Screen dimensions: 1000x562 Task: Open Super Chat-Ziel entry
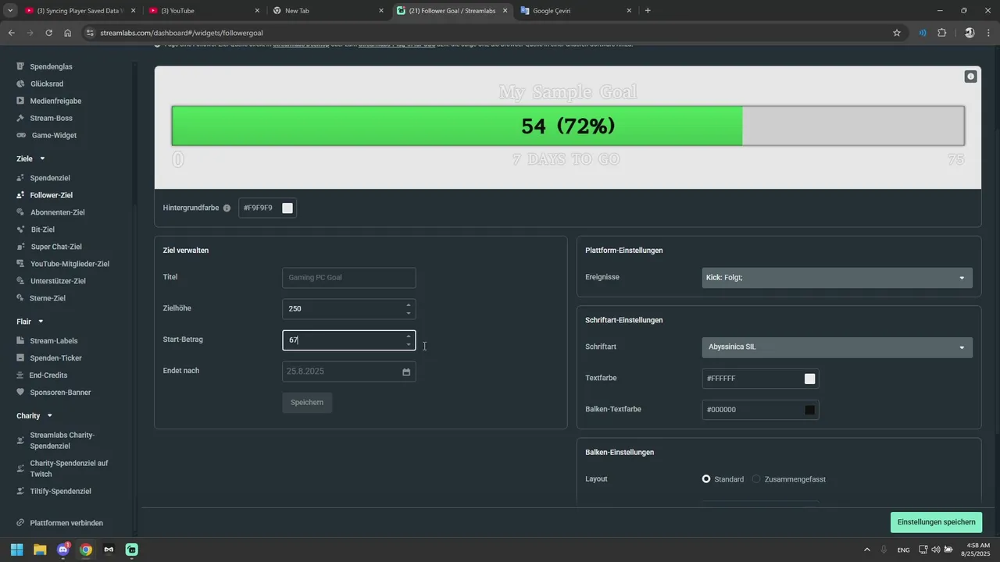pos(55,247)
